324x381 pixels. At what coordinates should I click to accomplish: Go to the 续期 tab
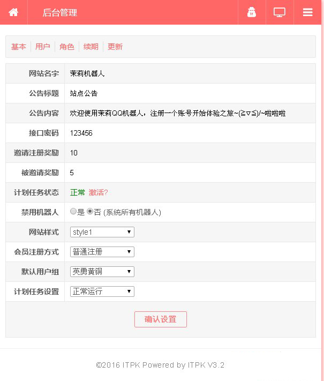coord(91,47)
